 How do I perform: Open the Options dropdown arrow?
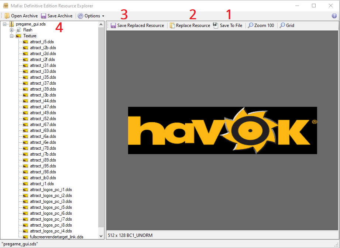103,16
